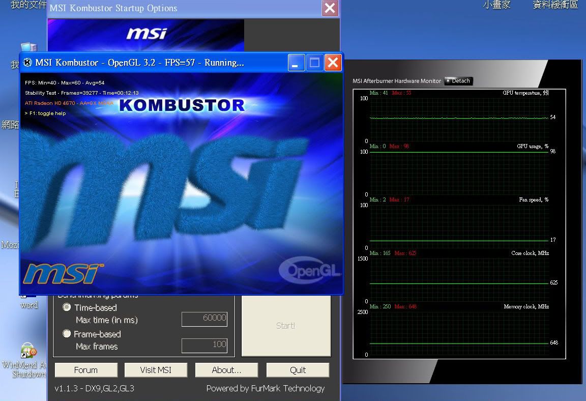Viewport: 586px width, 401px height.
Task: Maximize the MSI Kombustor OpenGL window
Action: coord(315,63)
